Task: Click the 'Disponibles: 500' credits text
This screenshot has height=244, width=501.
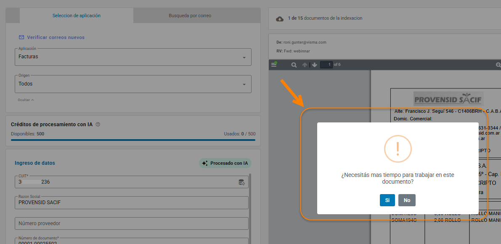Action: pyautogui.click(x=27, y=134)
